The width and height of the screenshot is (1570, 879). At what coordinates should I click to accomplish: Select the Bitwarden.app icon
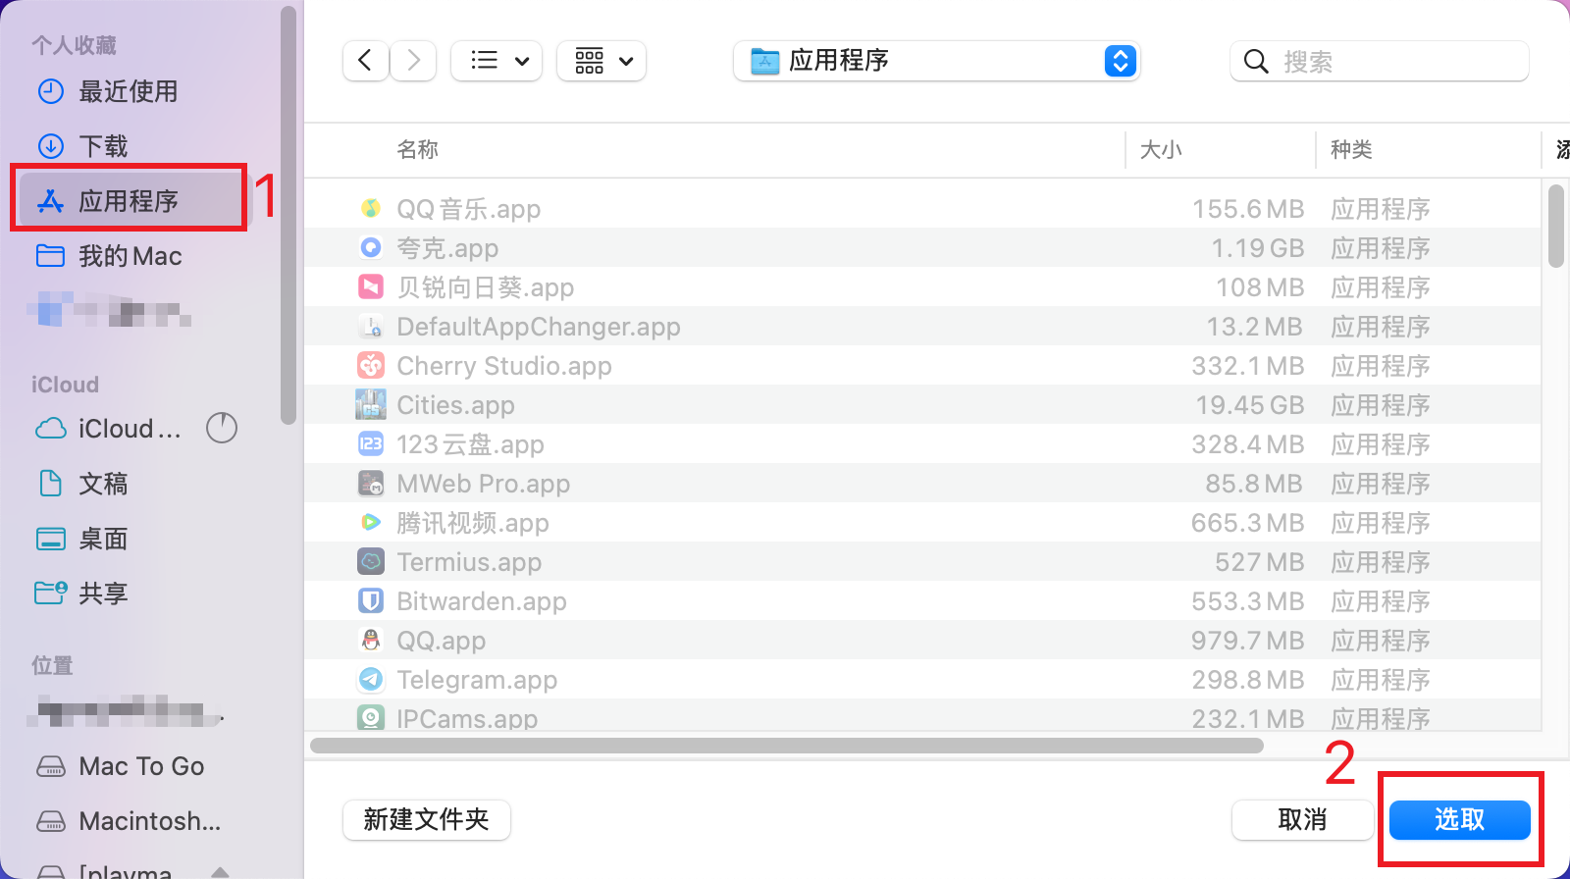[x=371, y=600]
